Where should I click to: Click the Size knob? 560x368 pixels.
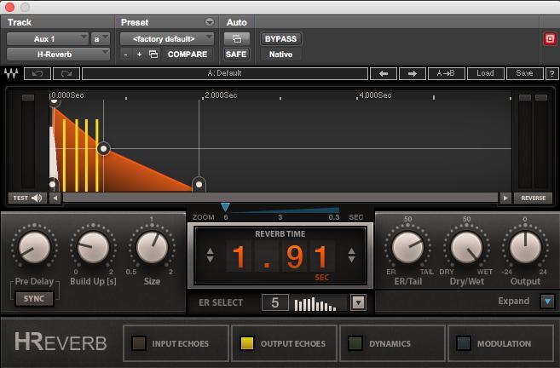152,247
